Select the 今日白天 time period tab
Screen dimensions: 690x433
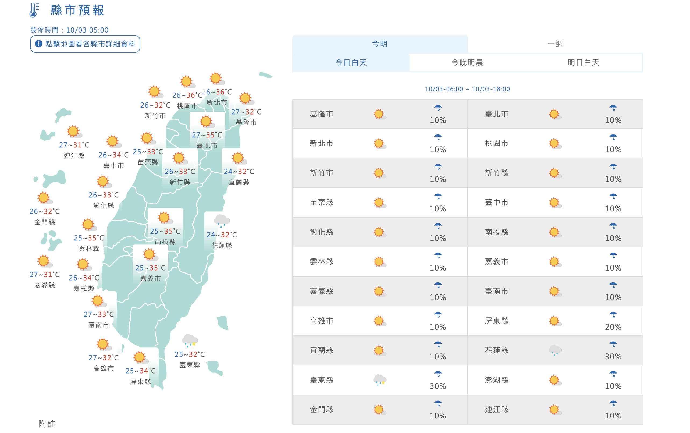tap(351, 62)
